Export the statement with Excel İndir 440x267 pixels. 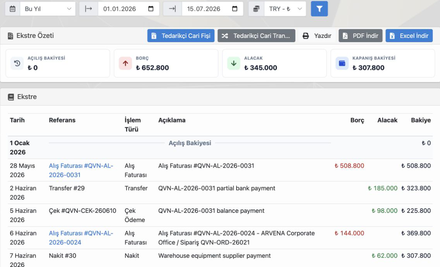409,36
